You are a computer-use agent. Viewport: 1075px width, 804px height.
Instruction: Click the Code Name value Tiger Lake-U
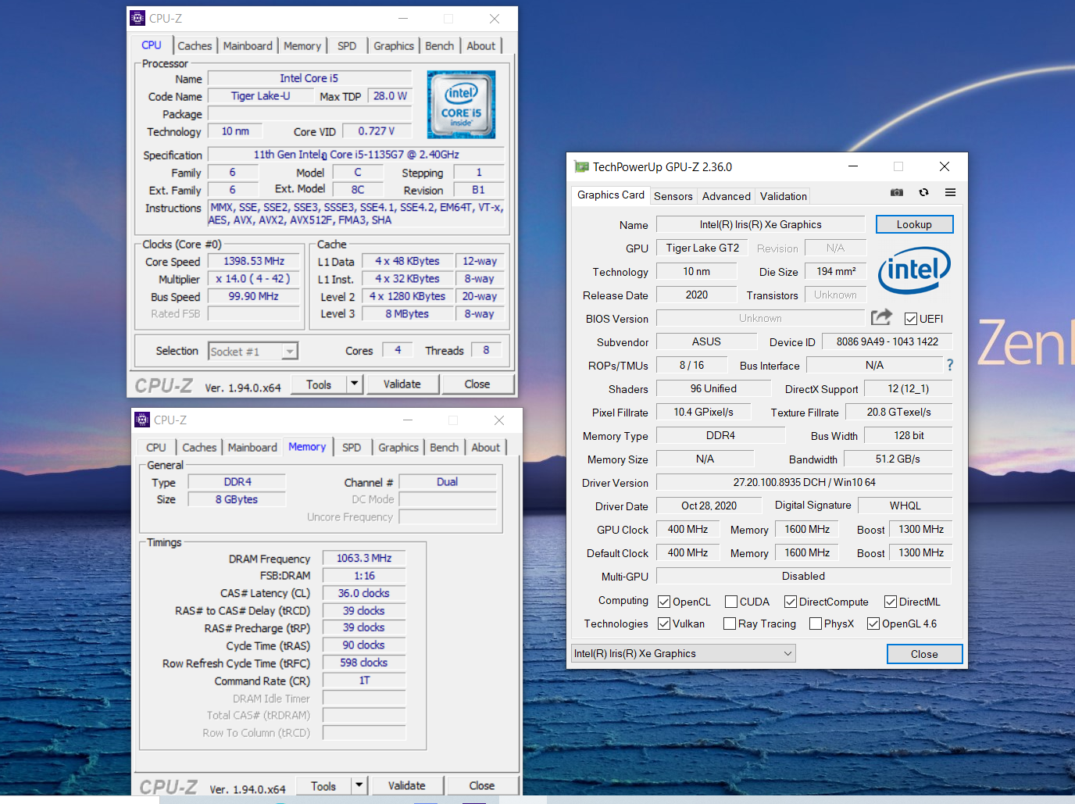pos(260,96)
